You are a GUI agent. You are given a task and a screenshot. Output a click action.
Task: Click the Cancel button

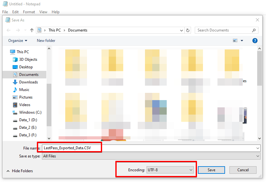point(243,170)
